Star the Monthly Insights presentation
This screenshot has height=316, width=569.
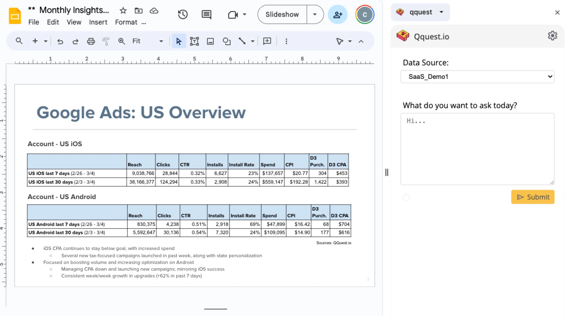(x=123, y=11)
